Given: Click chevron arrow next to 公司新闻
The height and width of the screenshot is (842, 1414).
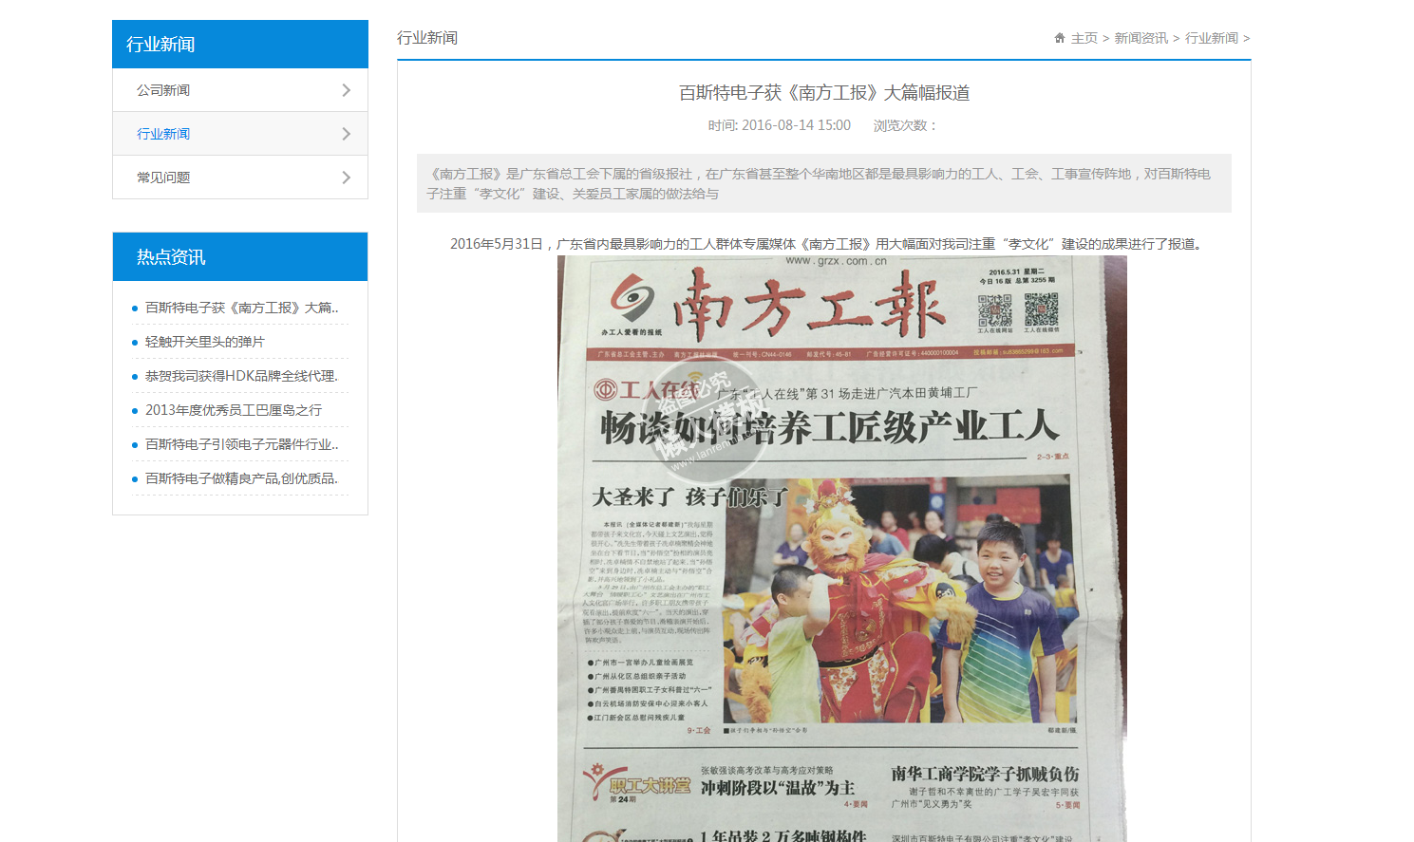Looking at the screenshot, I should coord(346,90).
